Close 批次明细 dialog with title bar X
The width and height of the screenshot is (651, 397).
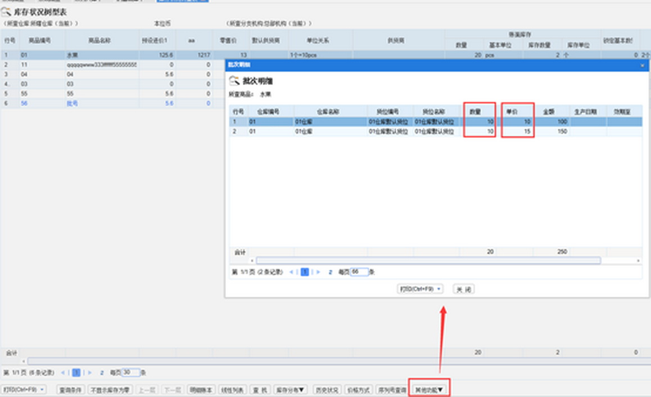tap(643, 65)
